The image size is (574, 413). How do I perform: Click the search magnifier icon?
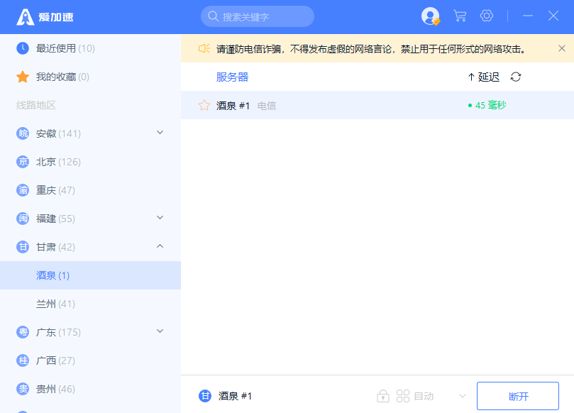pyautogui.click(x=213, y=16)
